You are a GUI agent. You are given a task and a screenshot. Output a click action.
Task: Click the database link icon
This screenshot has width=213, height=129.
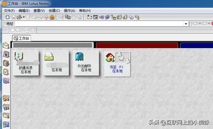pos(107,17)
